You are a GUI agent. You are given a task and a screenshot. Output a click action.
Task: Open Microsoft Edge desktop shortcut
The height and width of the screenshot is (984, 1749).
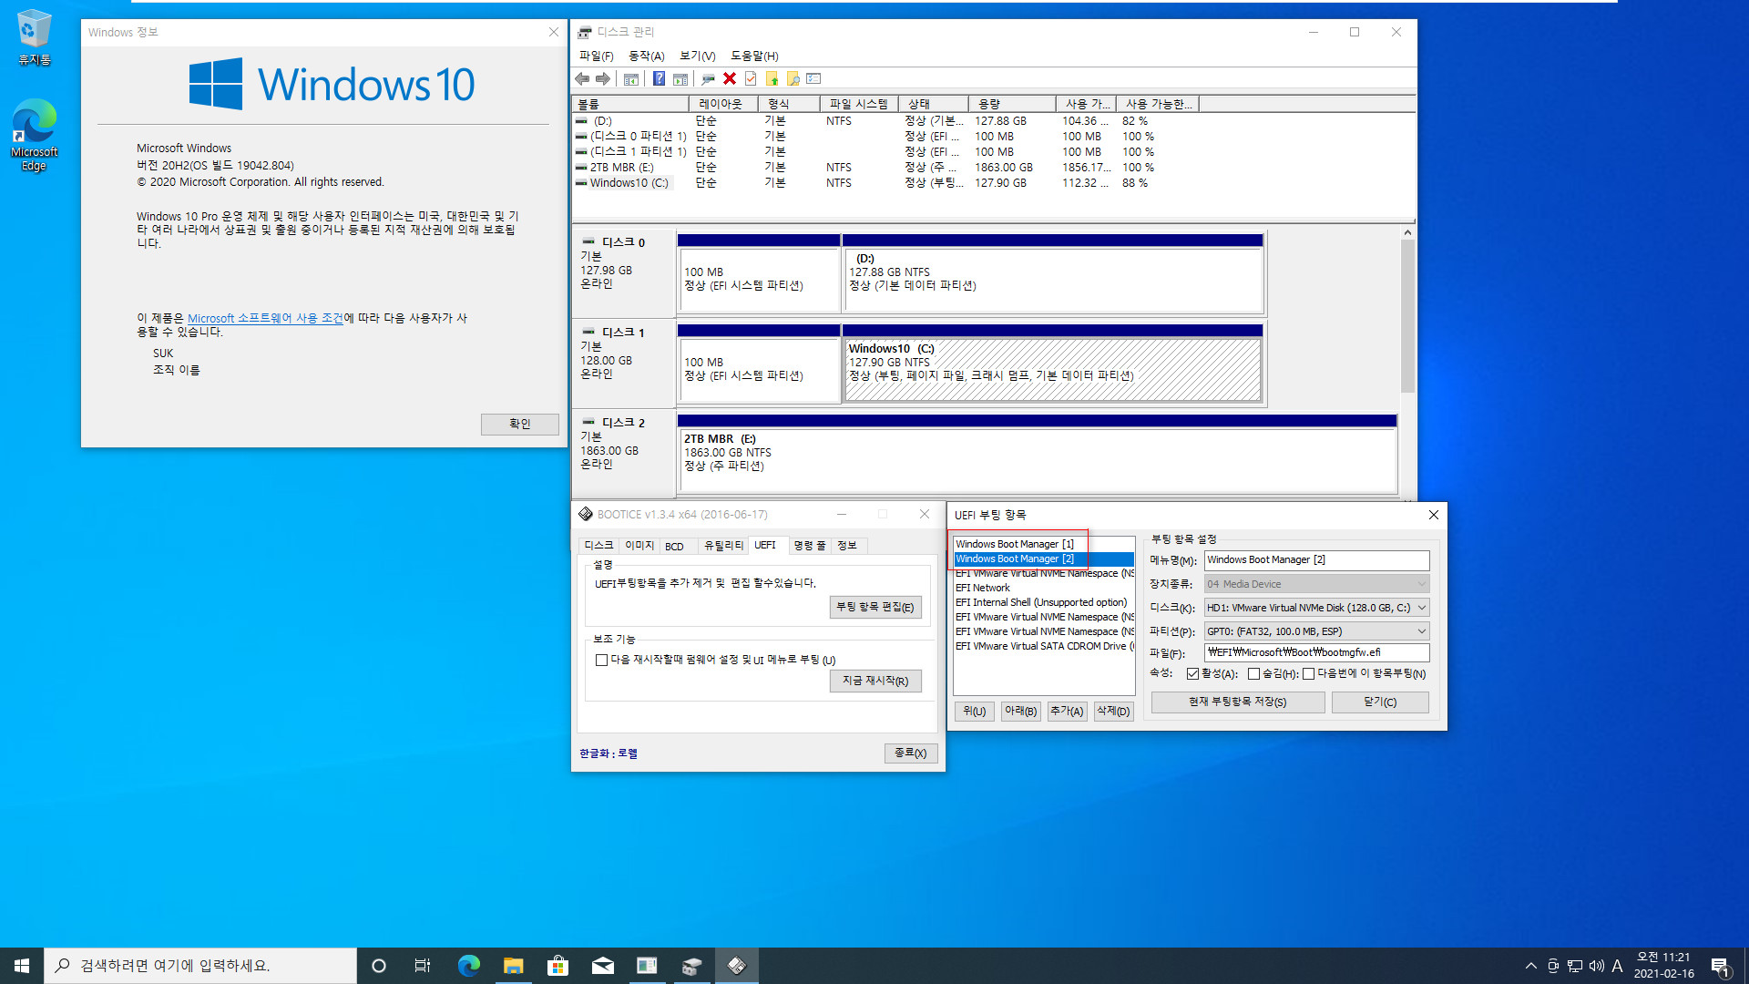[x=35, y=135]
